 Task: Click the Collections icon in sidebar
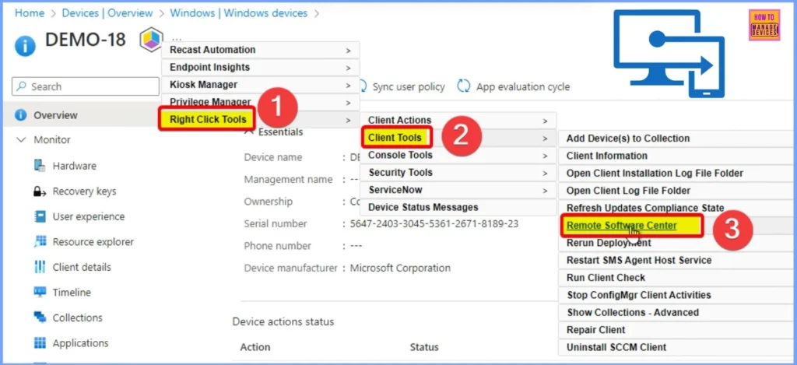[x=40, y=318]
